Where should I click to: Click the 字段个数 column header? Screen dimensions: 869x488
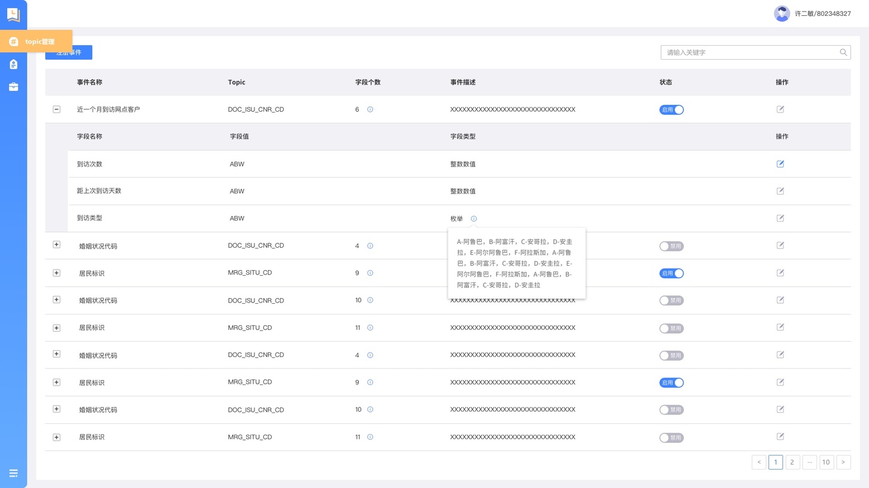point(368,82)
